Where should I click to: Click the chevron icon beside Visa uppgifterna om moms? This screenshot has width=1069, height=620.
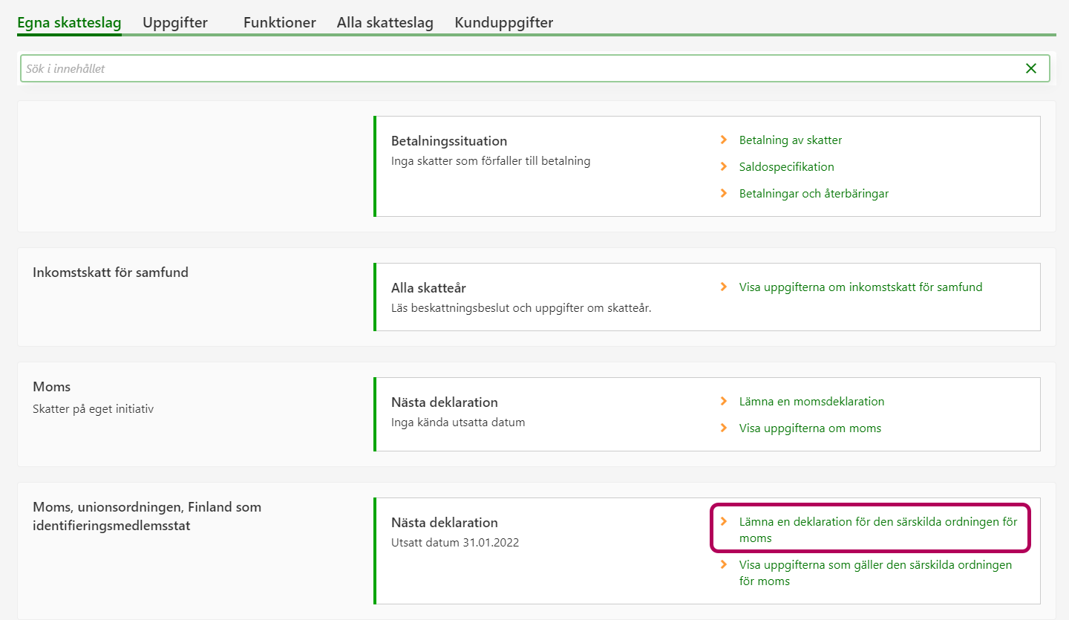point(724,428)
